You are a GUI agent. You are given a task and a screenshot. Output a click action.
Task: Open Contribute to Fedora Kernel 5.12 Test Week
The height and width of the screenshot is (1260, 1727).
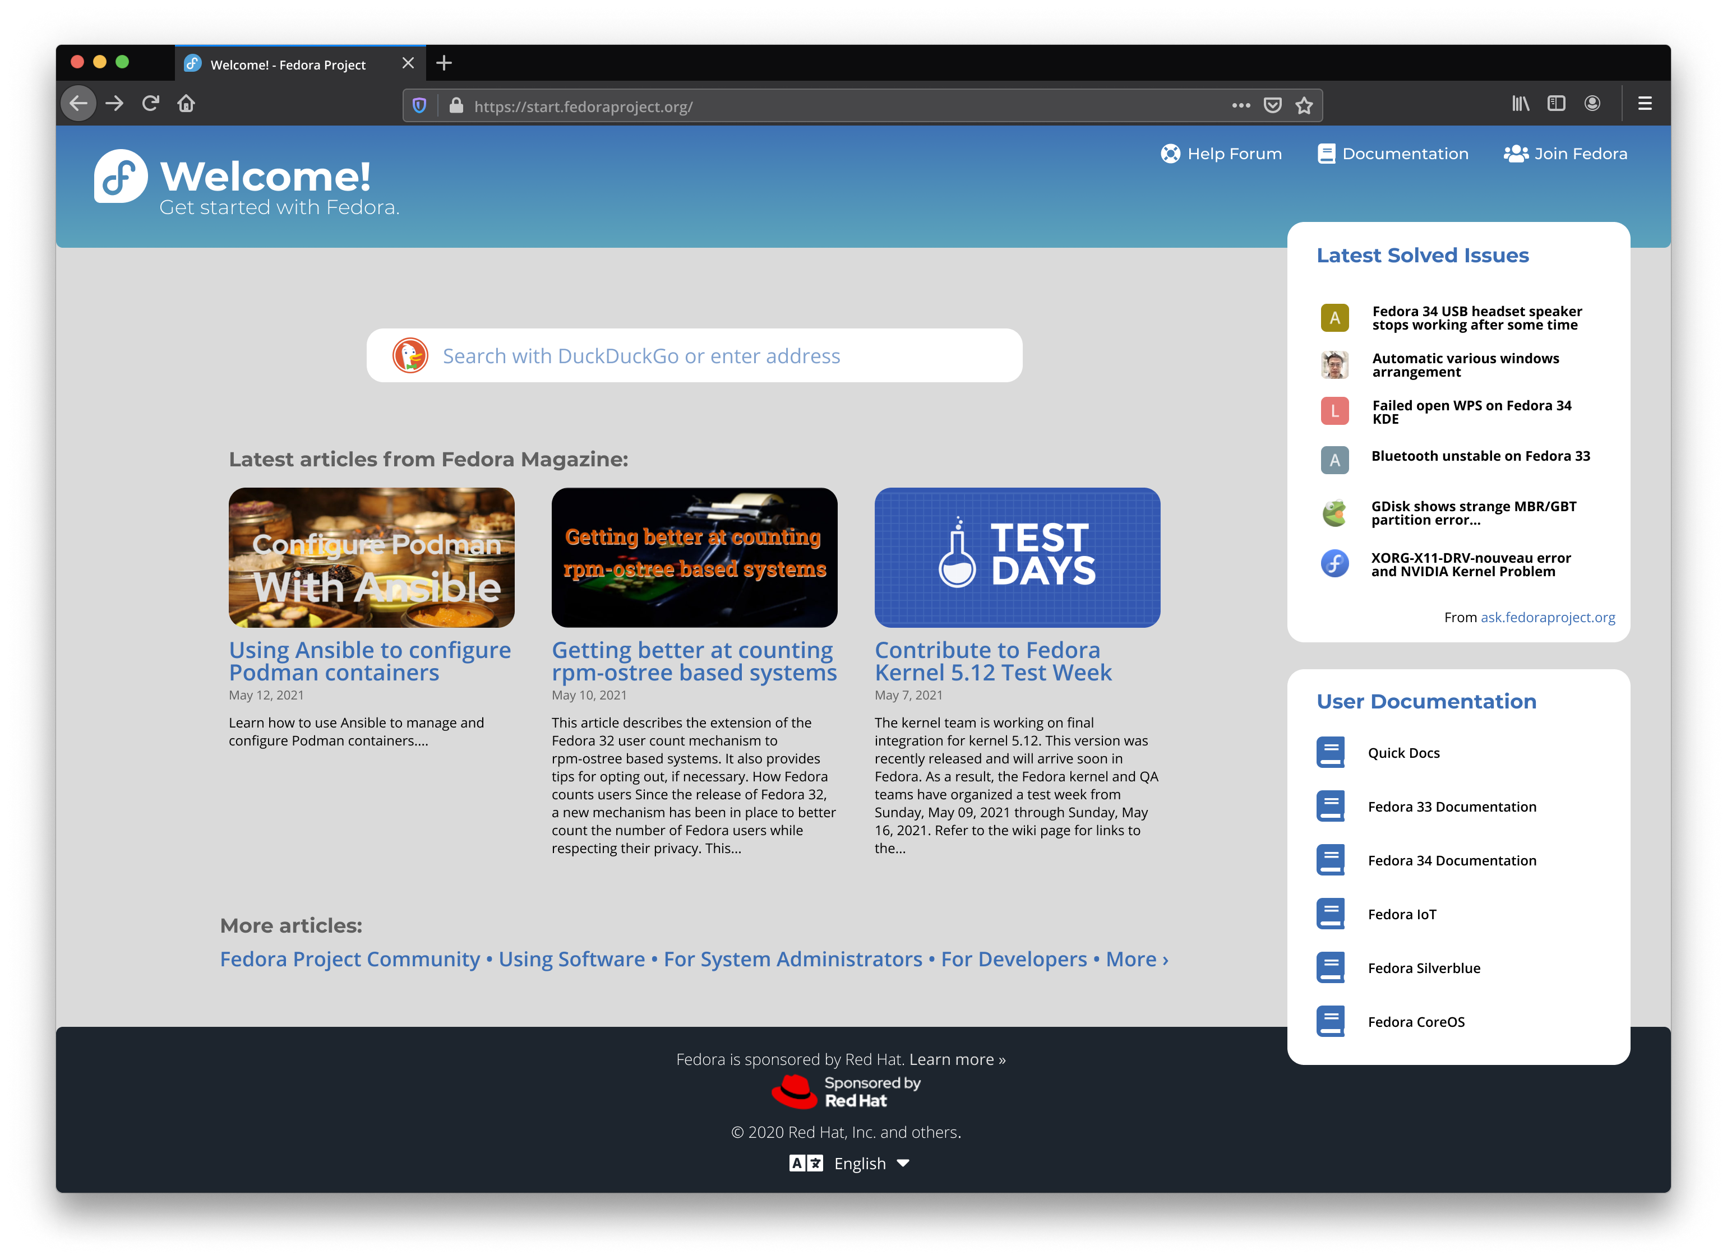[993, 661]
